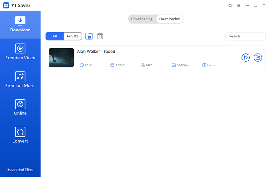Screen dimensions: 271x177
Task: Select the All filter
Action: (x=55, y=36)
